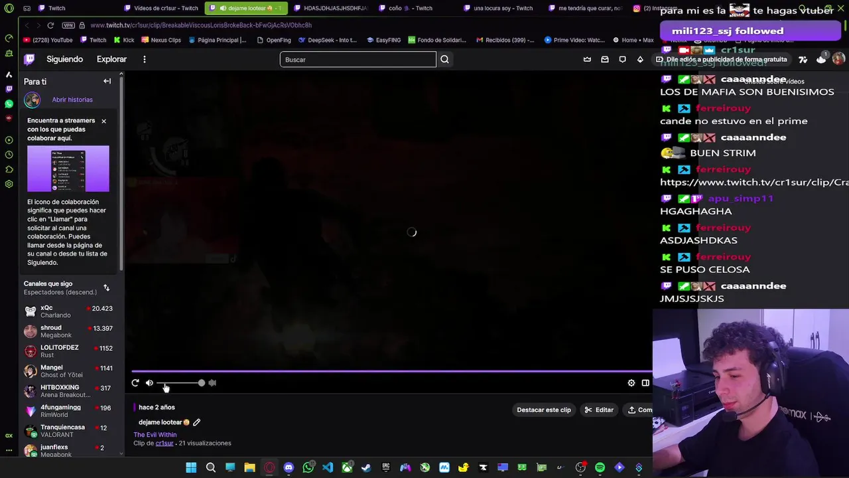Open Windows Start button
849x478 pixels.
coord(191,467)
